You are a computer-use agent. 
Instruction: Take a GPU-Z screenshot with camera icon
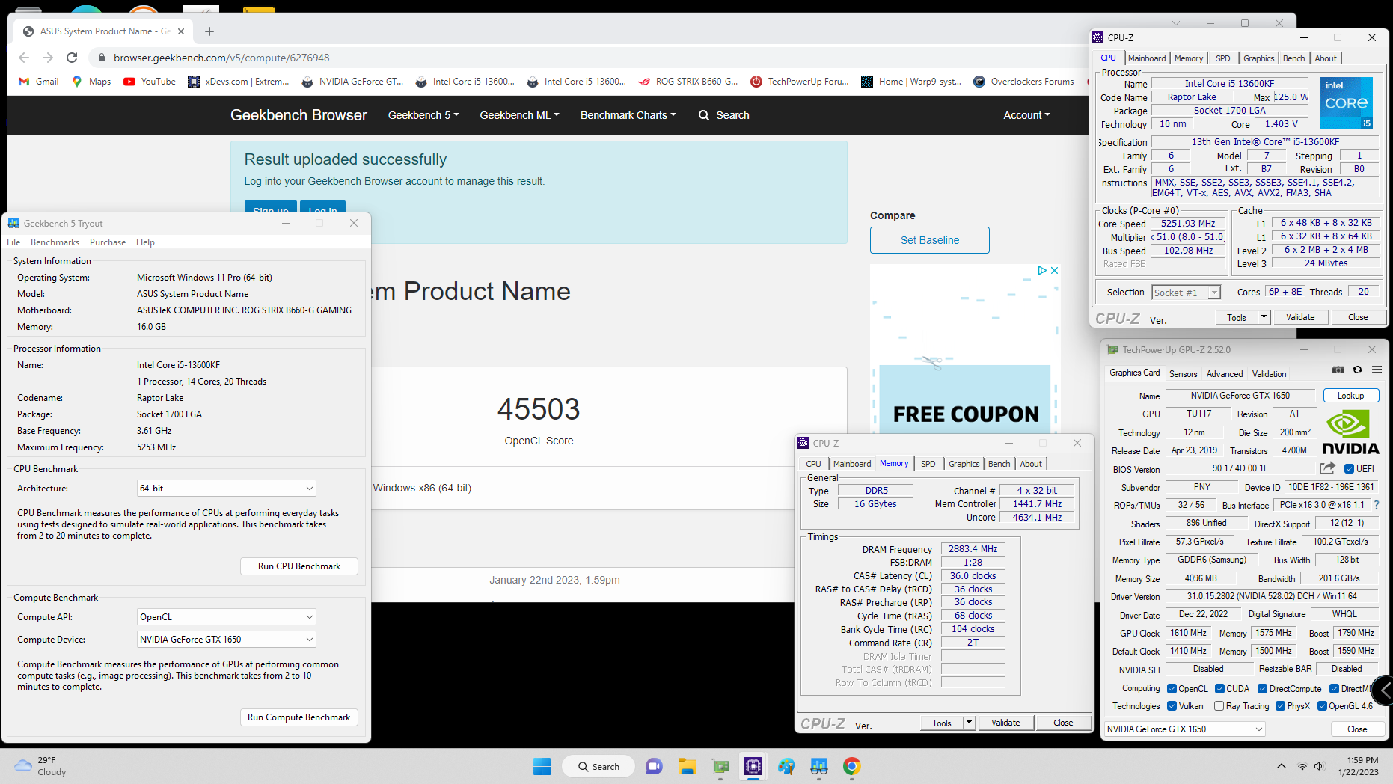point(1338,370)
